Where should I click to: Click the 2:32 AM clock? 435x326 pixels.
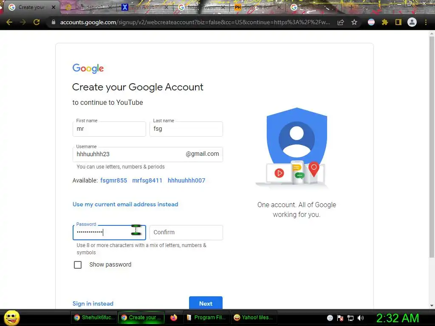click(x=398, y=318)
